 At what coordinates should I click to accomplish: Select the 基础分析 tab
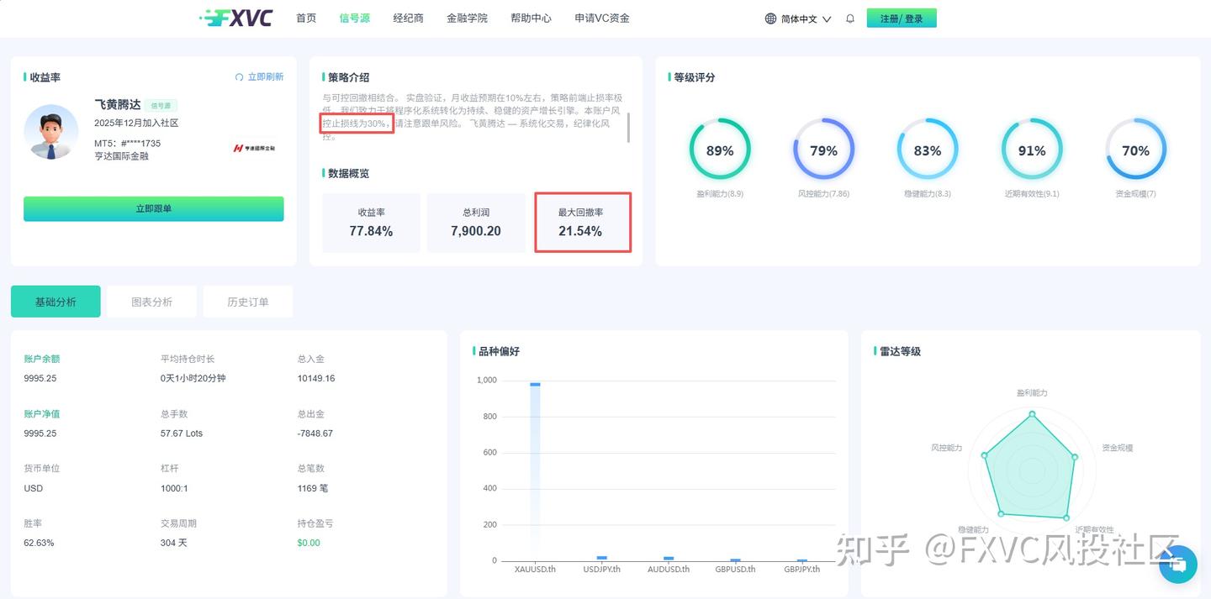[x=55, y=301]
